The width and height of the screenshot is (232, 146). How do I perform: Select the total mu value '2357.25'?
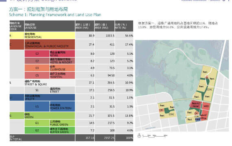tap(109, 138)
